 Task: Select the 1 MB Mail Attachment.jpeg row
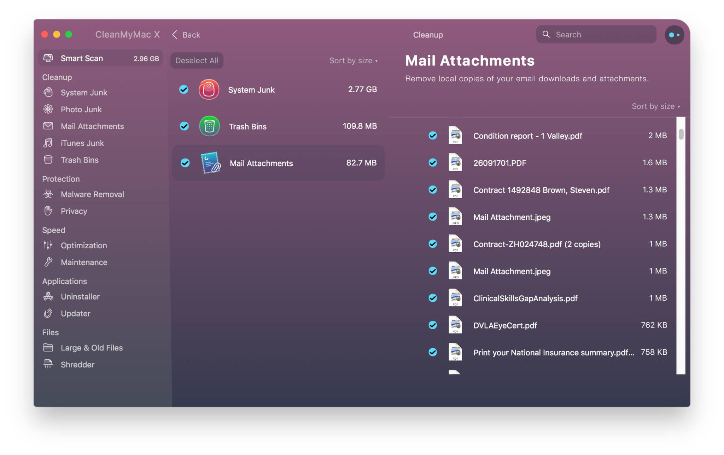[x=547, y=271]
